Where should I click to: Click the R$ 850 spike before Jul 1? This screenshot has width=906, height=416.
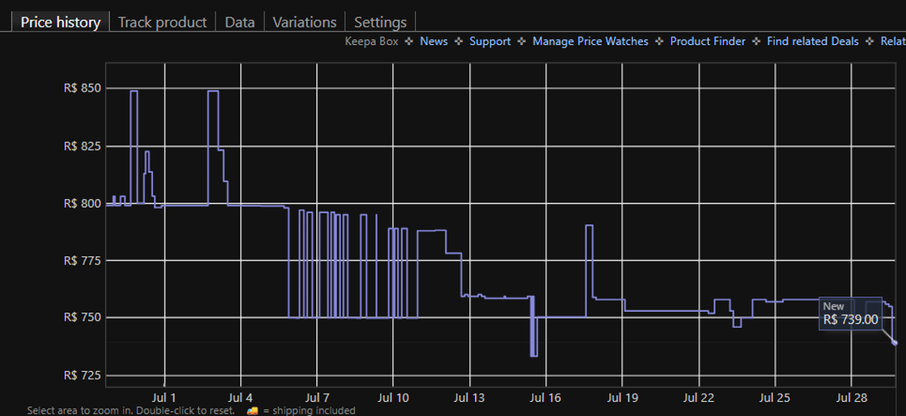click(134, 92)
